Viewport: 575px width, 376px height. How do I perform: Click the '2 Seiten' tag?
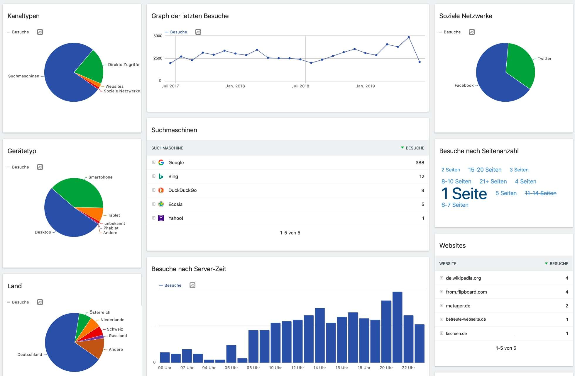[x=451, y=170]
